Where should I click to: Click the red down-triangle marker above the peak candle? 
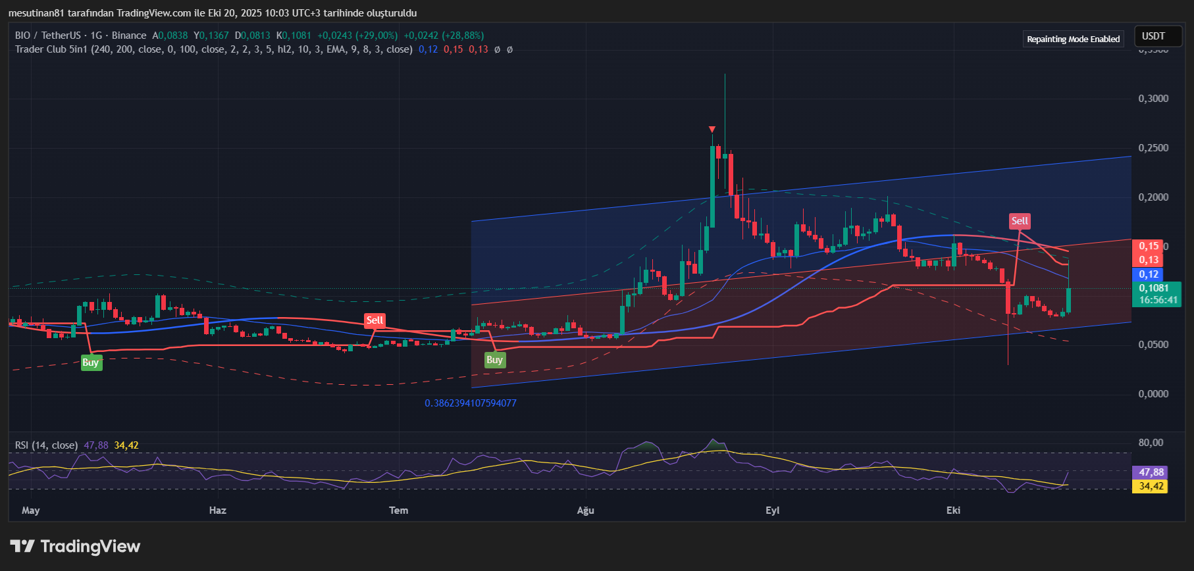tap(712, 130)
